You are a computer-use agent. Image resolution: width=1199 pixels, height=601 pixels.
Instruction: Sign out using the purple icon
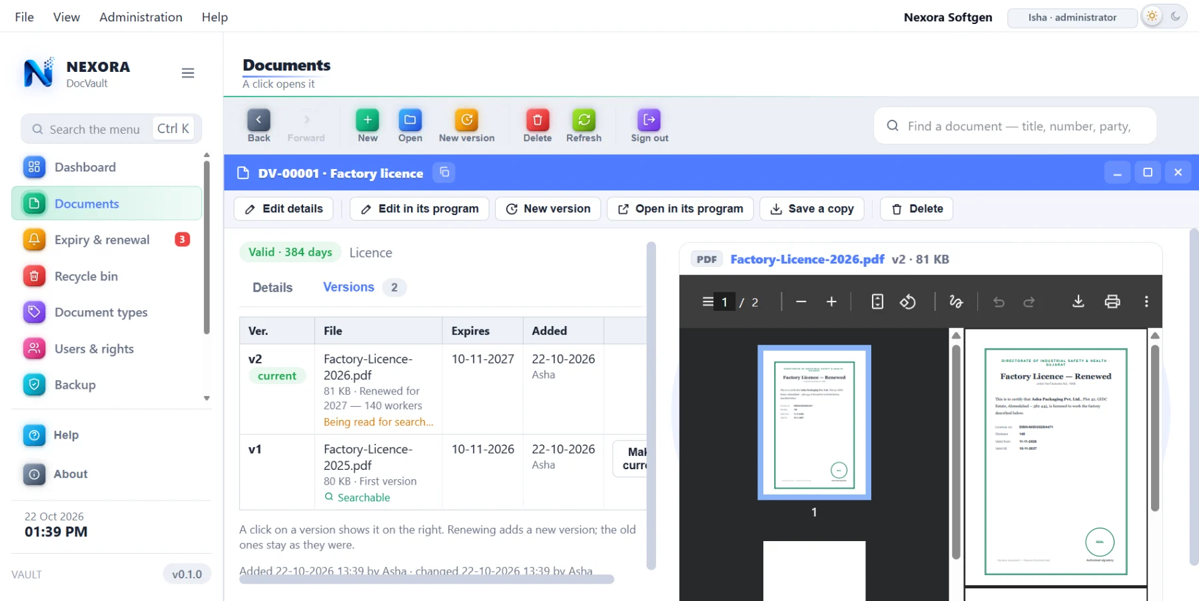click(649, 126)
